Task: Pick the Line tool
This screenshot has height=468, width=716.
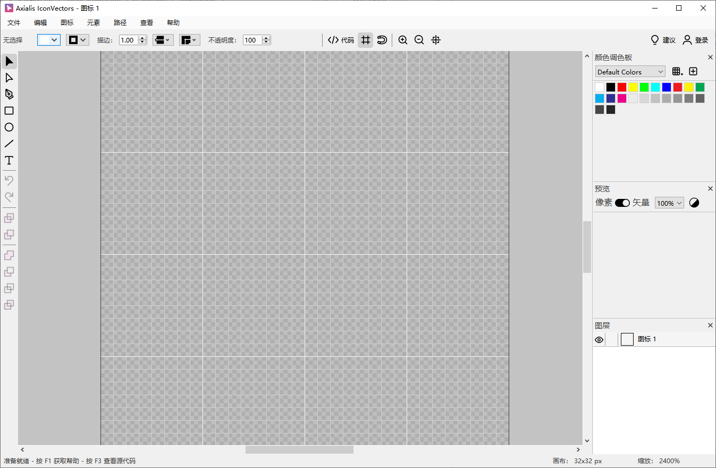Action: coord(9,144)
